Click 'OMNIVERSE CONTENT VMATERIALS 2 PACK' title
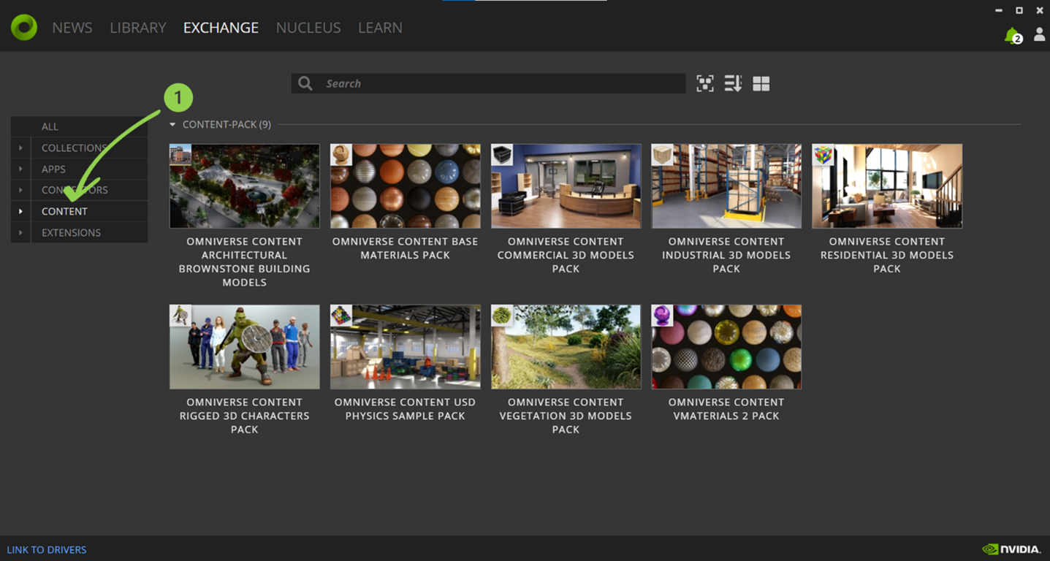 pyautogui.click(x=726, y=409)
